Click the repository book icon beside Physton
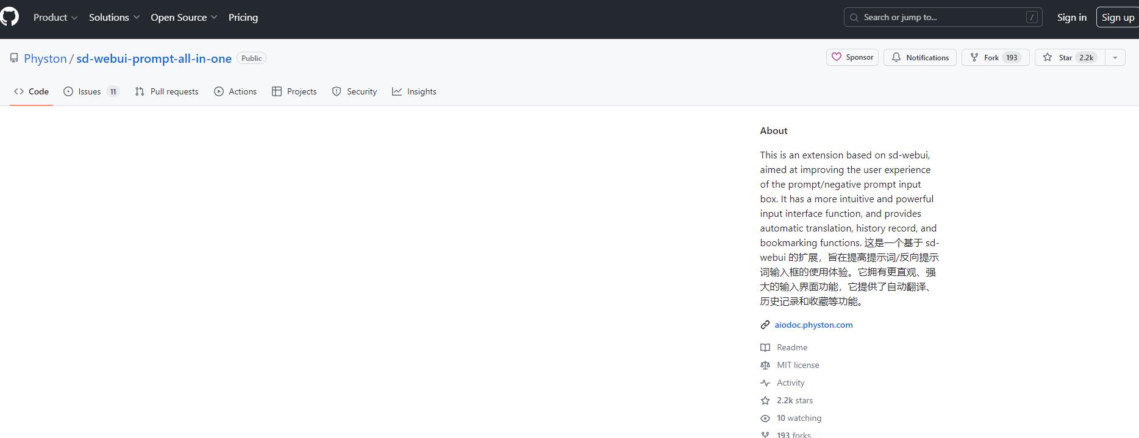The height and width of the screenshot is (438, 1139). click(14, 58)
